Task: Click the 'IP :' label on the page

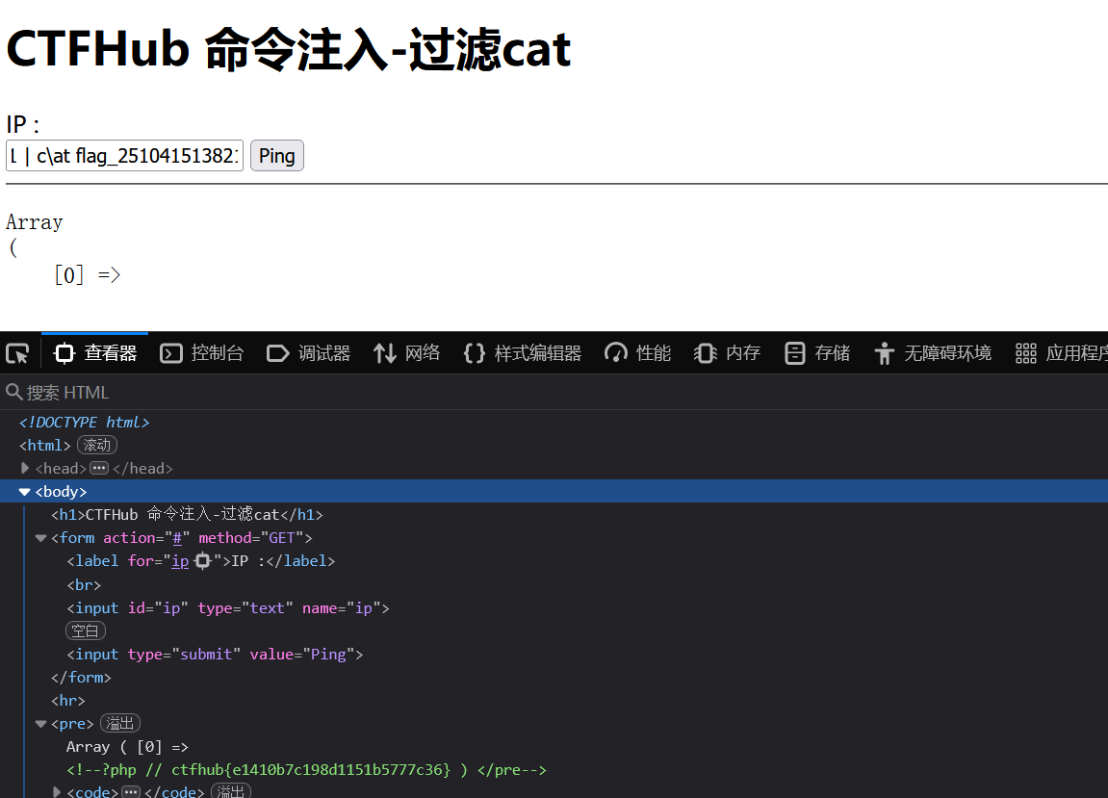Action: tap(23, 124)
